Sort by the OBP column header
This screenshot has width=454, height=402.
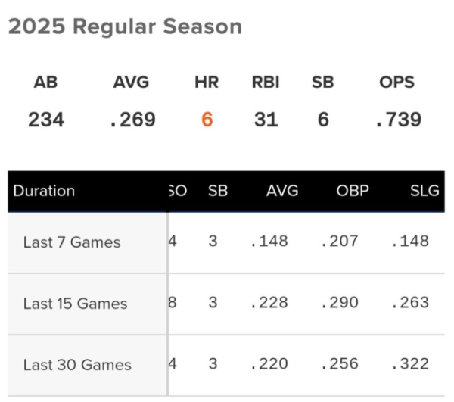[x=353, y=191]
